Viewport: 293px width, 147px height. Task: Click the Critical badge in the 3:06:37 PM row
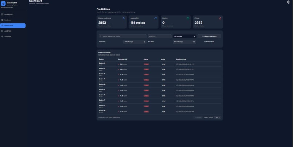(146, 69)
